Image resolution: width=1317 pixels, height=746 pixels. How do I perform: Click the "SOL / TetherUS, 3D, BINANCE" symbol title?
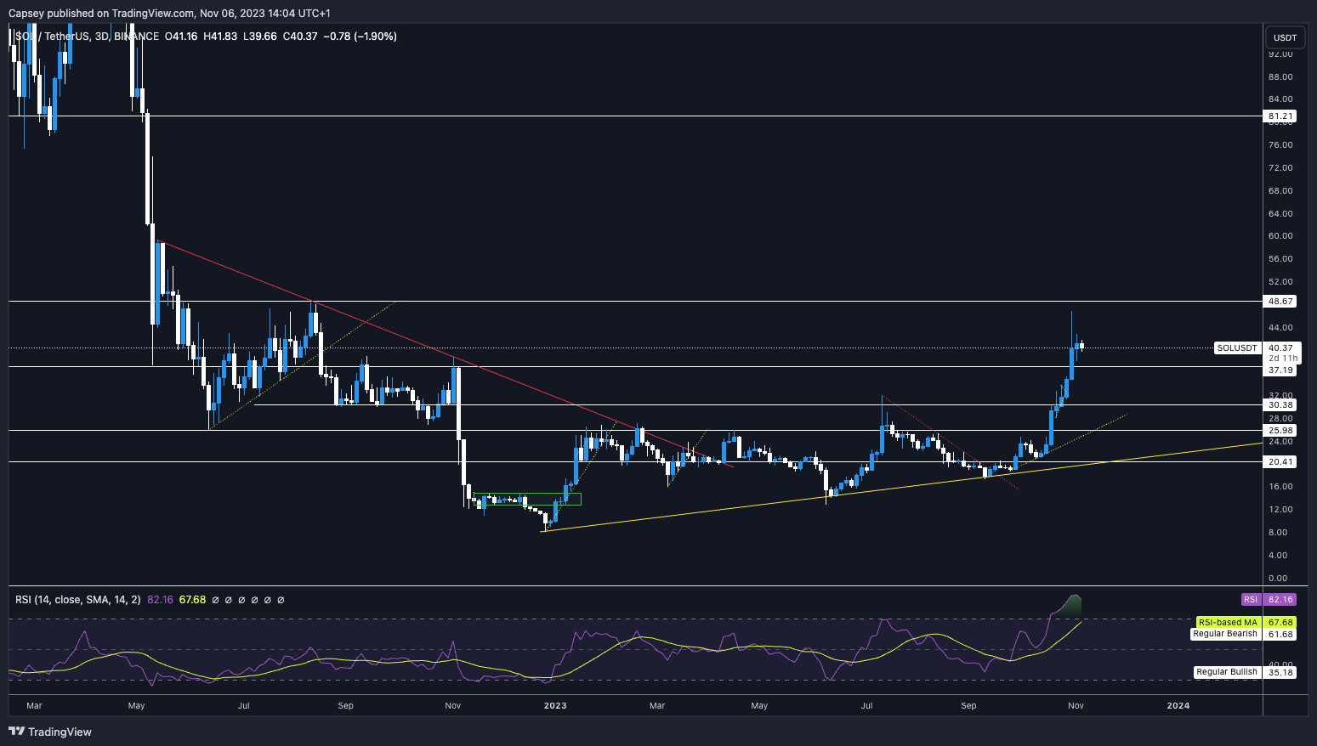pyautogui.click(x=87, y=37)
